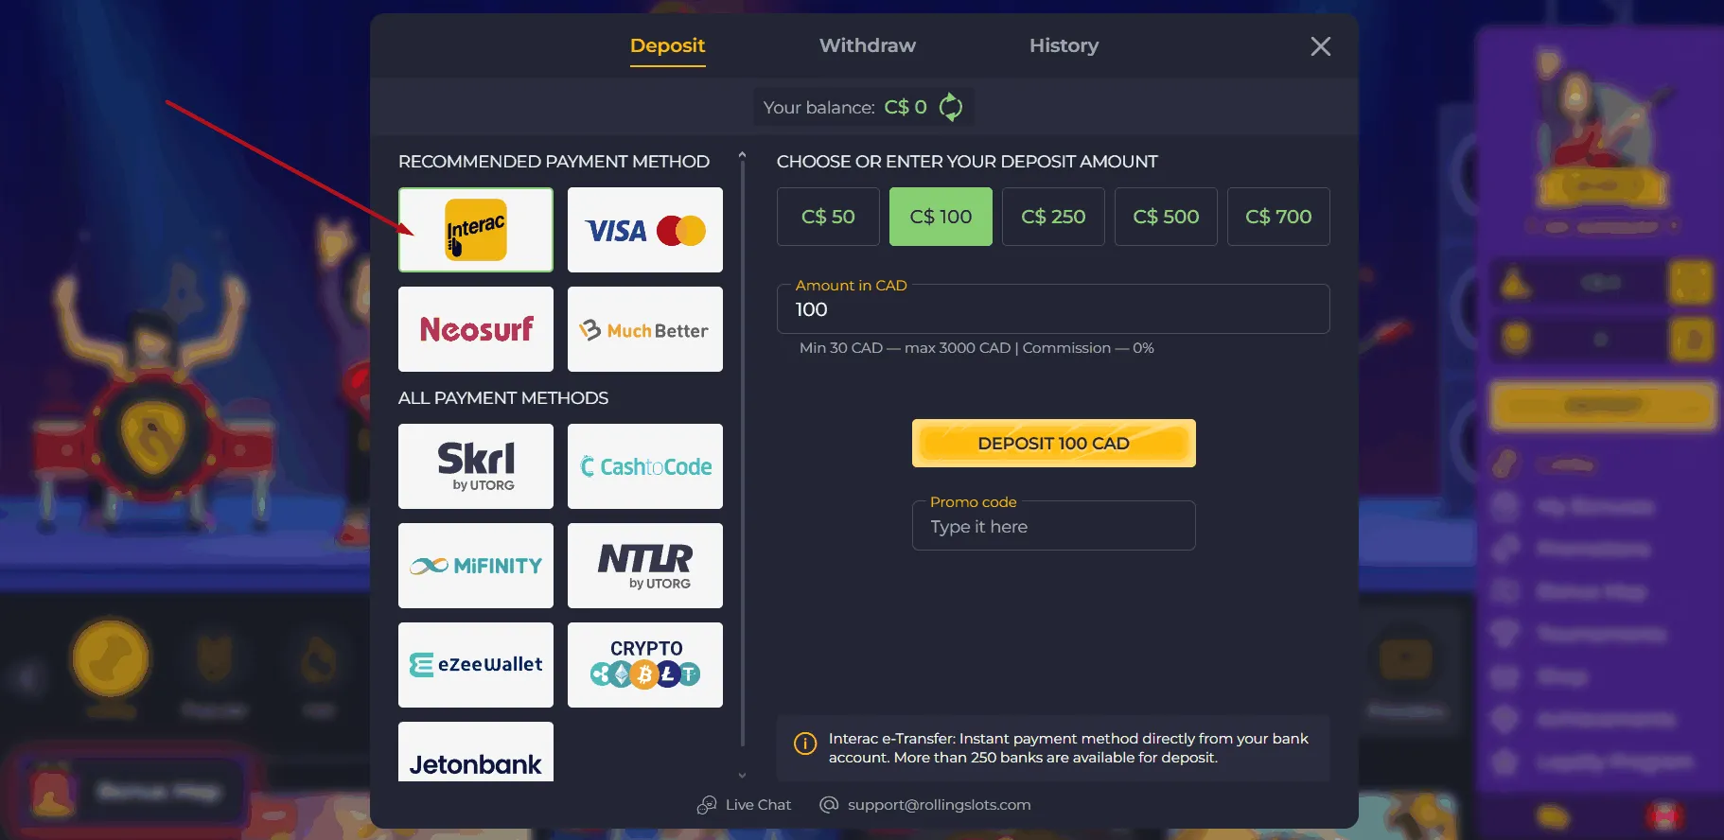Choose Visa Mastercard payment option
Screen dimensions: 1724x840
(645, 230)
